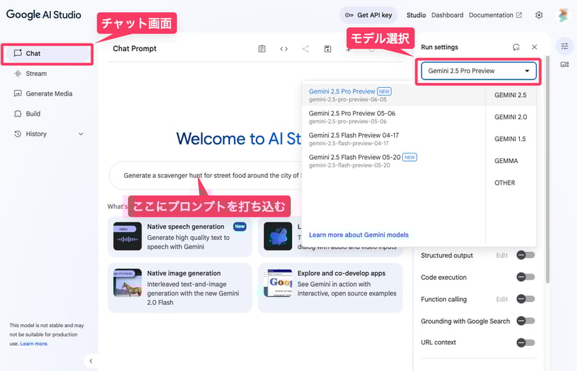The image size is (577, 371).
Task: Expand the History section chevron
Action: pyautogui.click(x=81, y=134)
